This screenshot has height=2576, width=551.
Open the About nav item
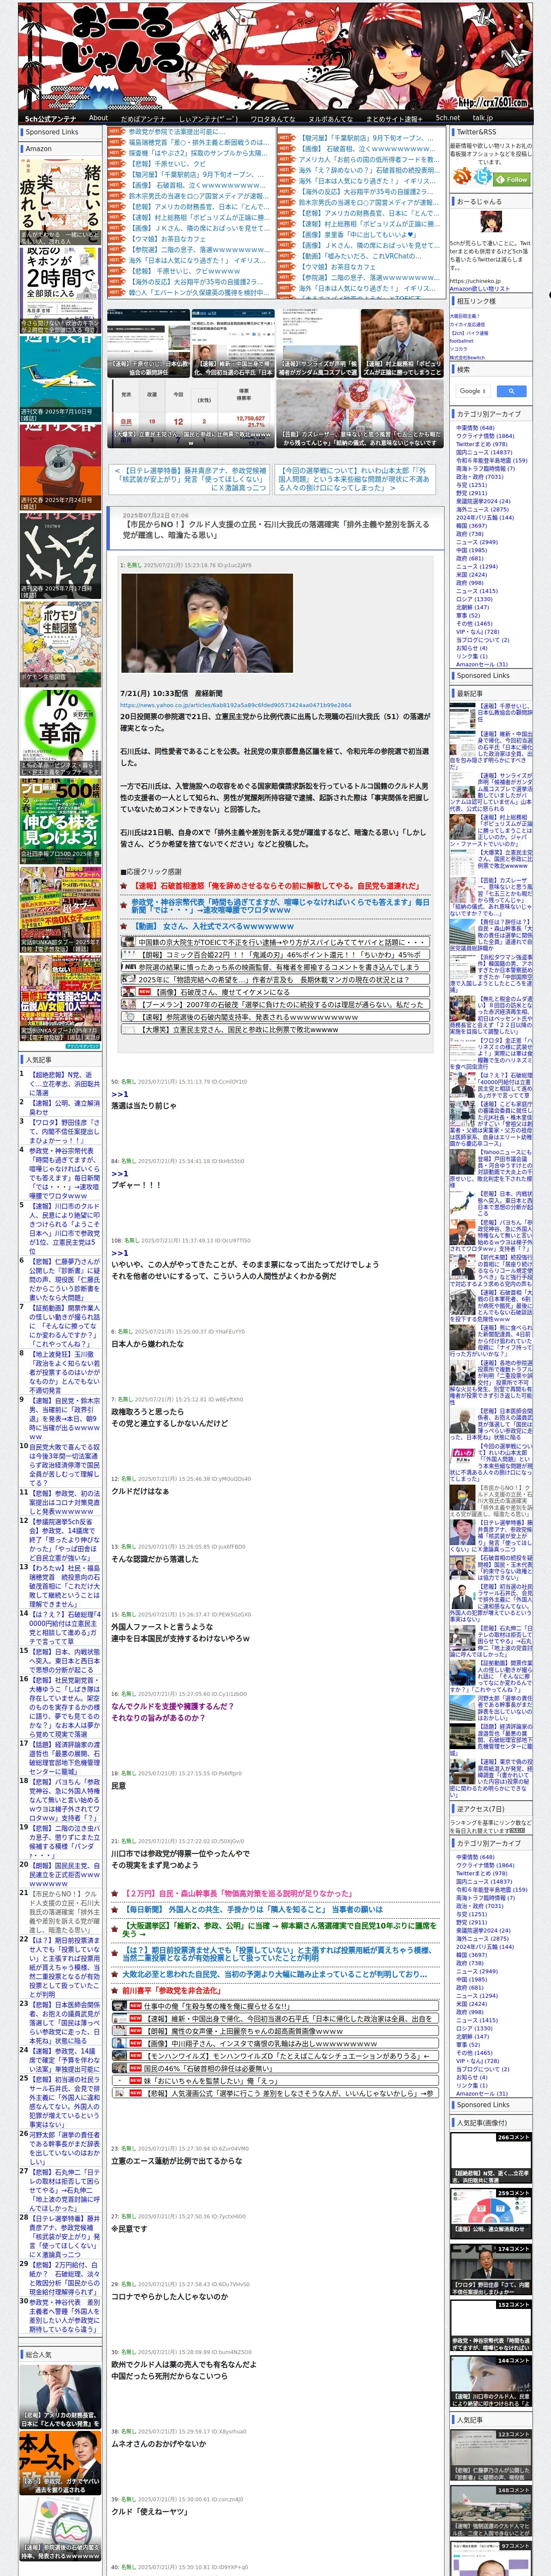(x=98, y=118)
